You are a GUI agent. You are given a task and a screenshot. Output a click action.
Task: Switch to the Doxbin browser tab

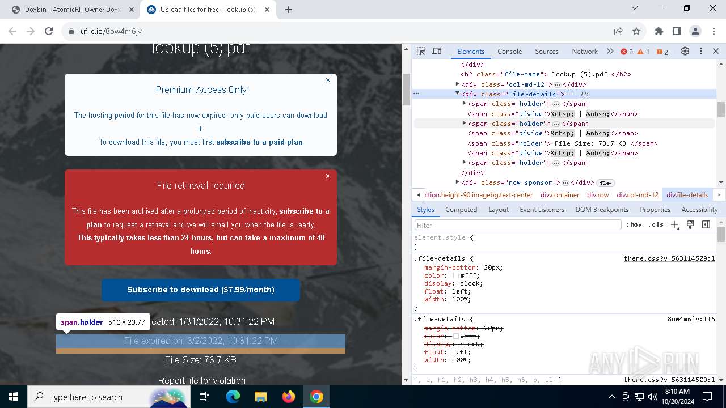[73, 10]
